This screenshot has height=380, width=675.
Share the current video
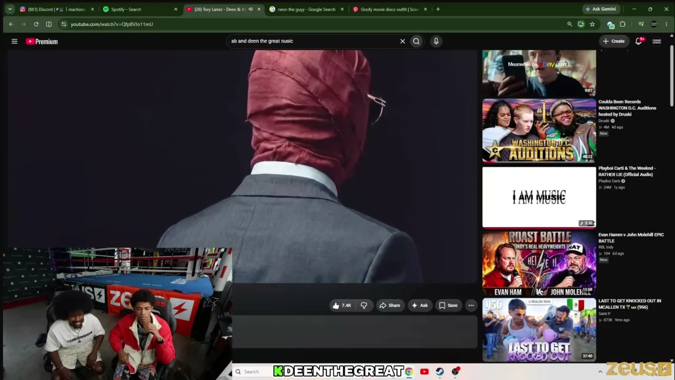pos(390,306)
